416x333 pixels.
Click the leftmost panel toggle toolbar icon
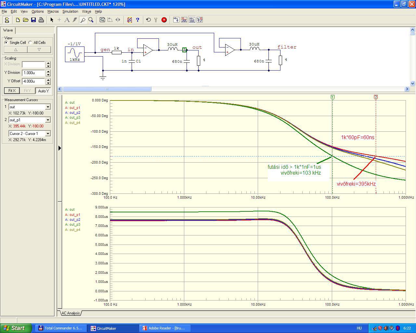7,20
